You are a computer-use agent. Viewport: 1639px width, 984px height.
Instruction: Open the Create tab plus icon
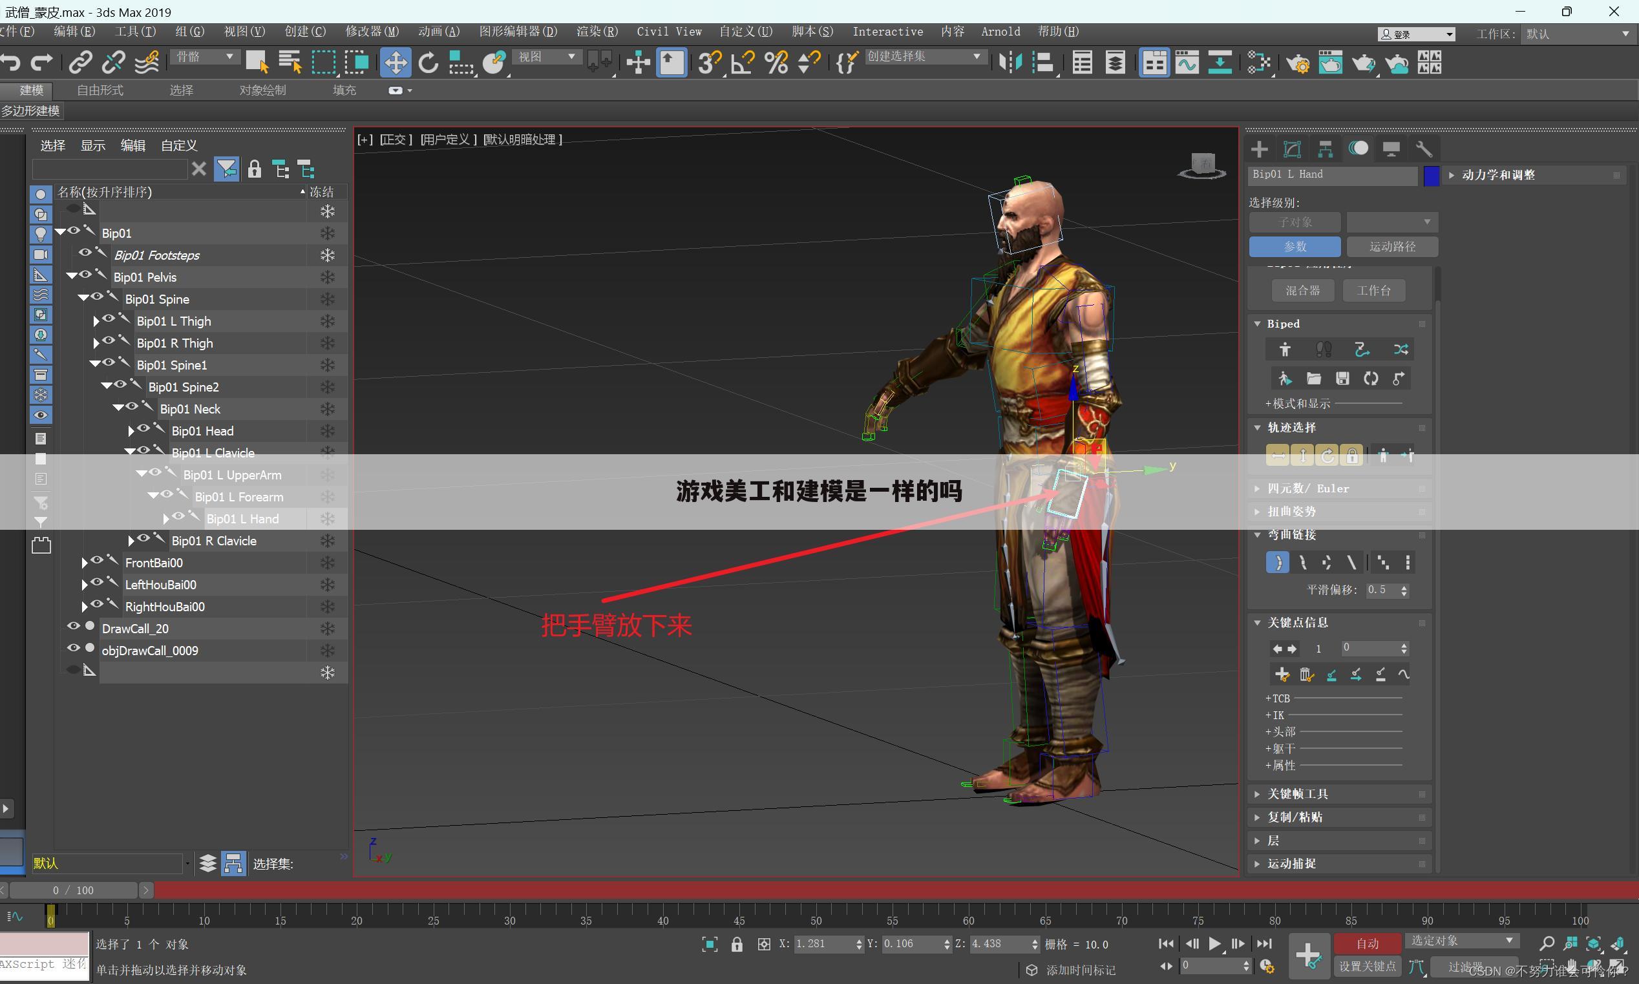point(1259,149)
